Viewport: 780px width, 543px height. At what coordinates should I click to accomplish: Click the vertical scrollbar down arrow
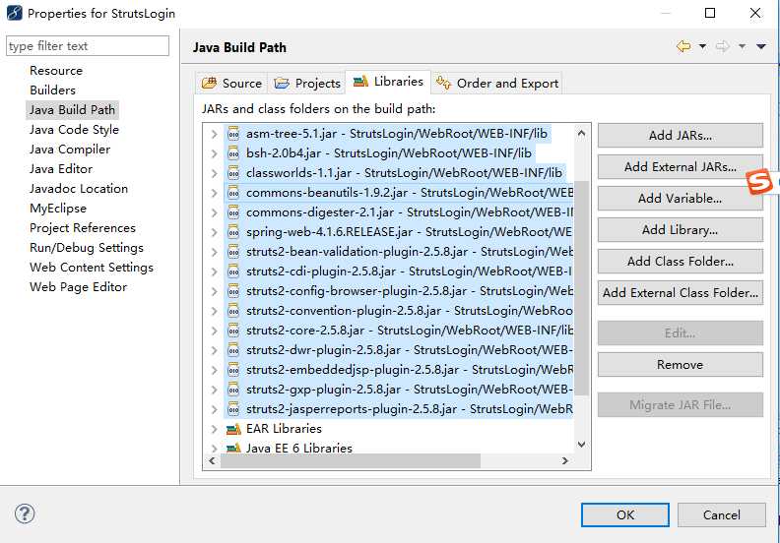click(581, 444)
